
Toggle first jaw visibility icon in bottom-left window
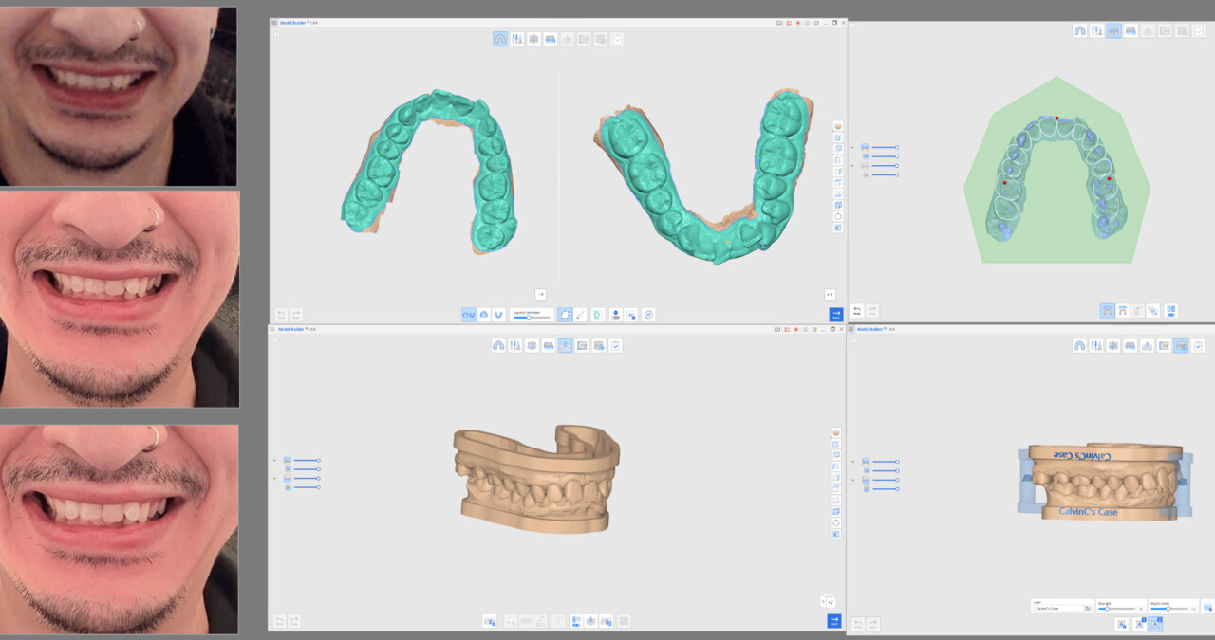pyautogui.click(x=287, y=460)
